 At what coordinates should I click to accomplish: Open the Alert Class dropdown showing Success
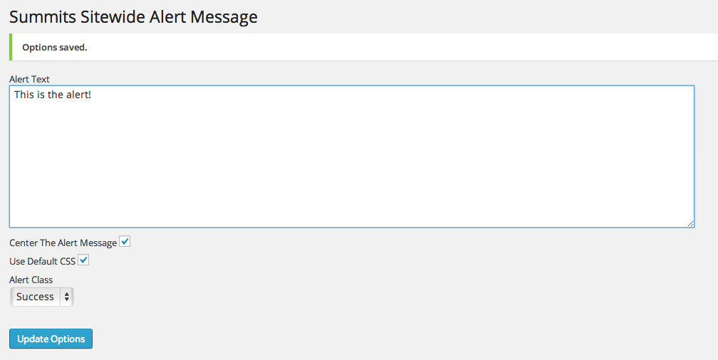click(x=41, y=297)
